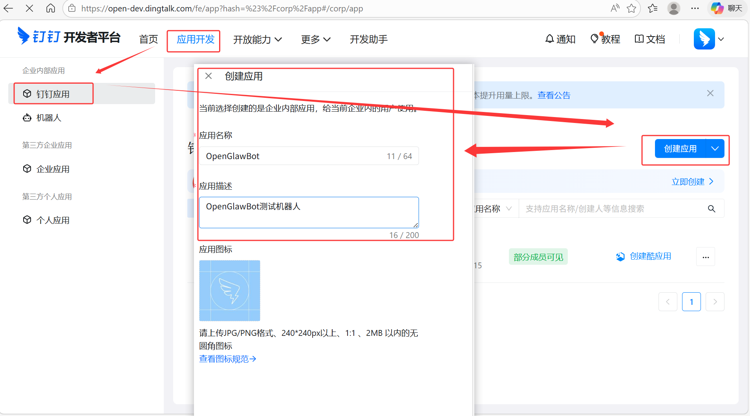Focus the 应用描述 textarea

pyautogui.click(x=309, y=212)
